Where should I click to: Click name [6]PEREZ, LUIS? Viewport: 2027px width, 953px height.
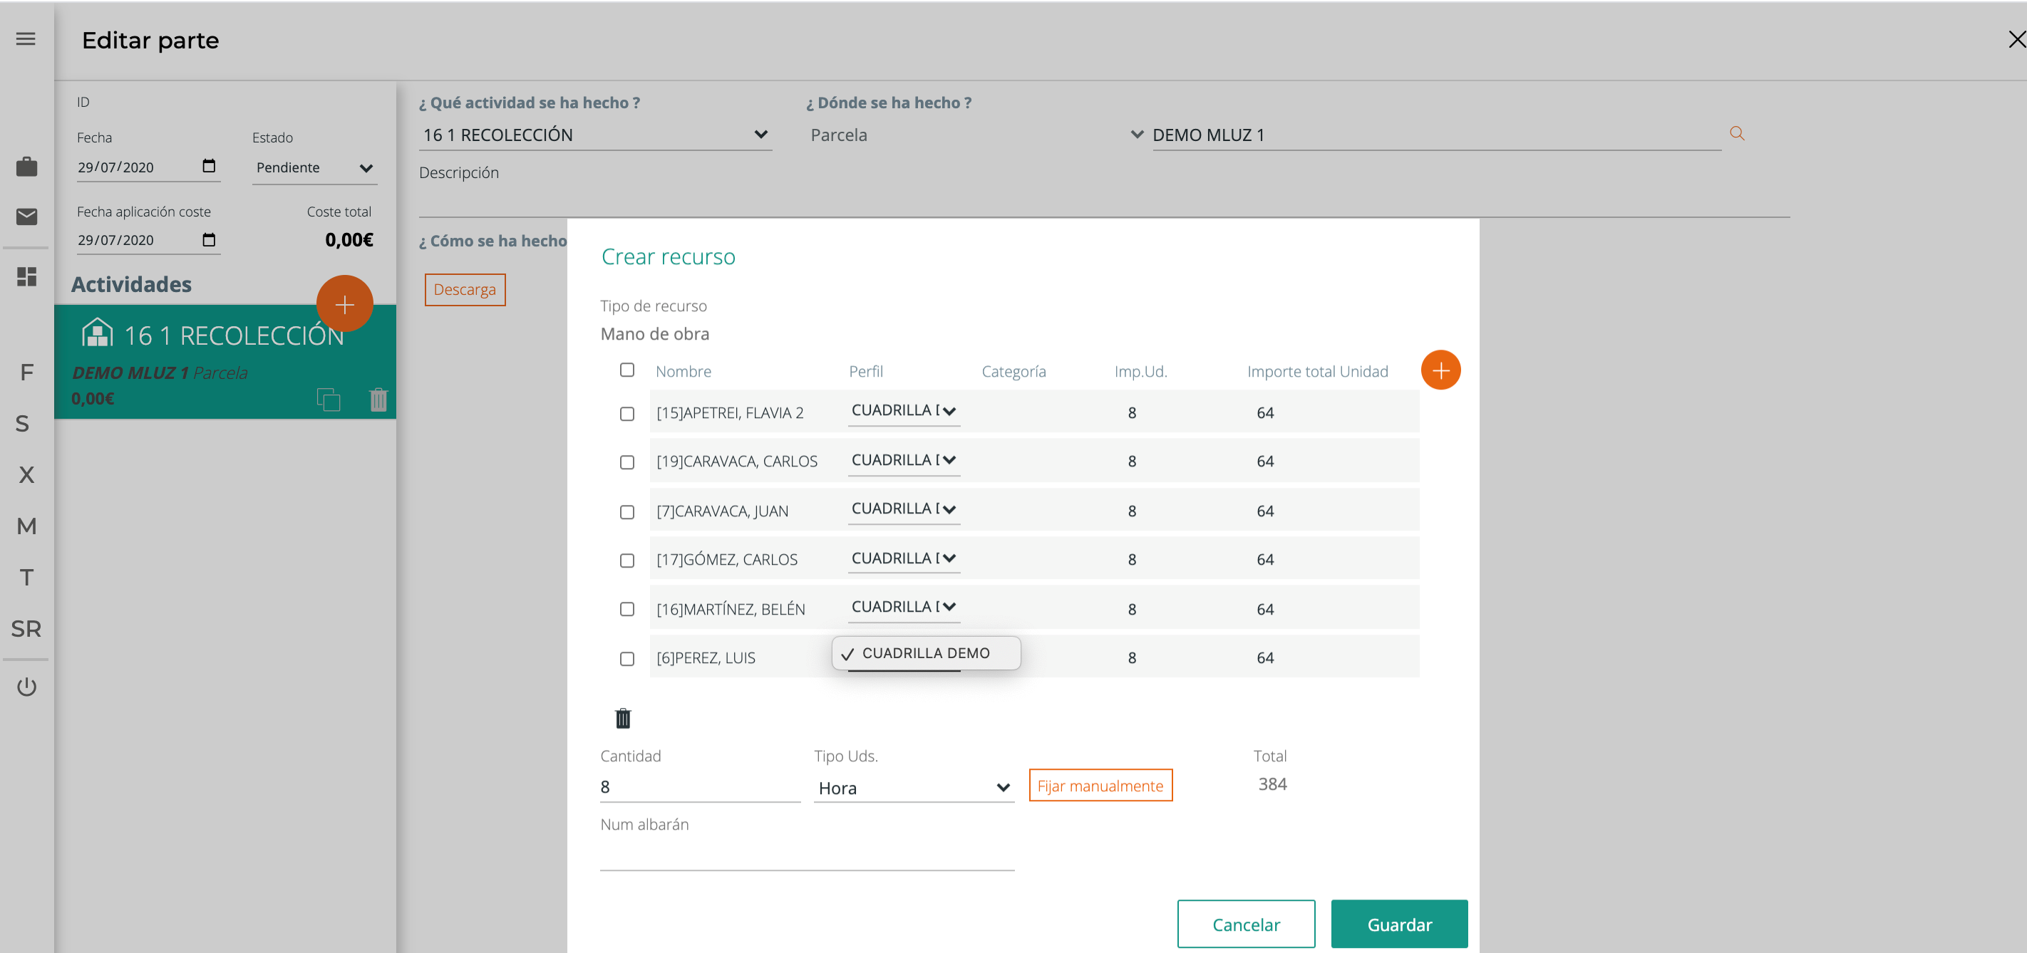[x=706, y=658]
